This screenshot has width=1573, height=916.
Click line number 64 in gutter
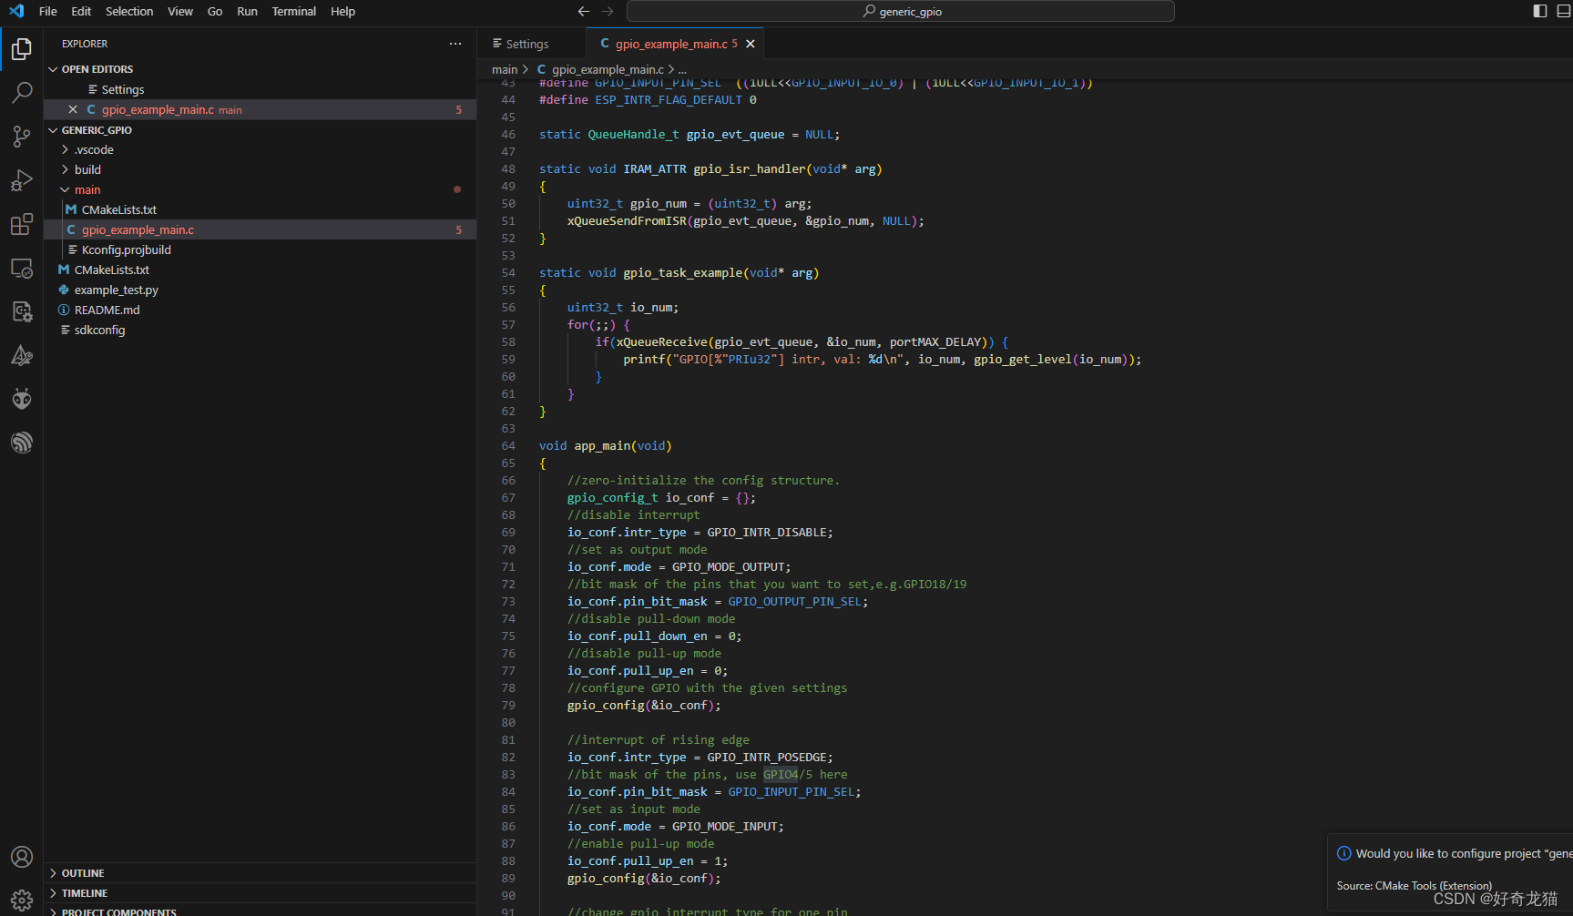508,445
